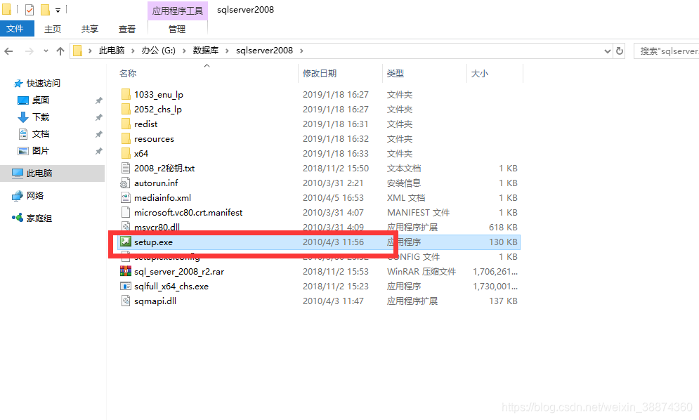Image resolution: width=699 pixels, height=420 pixels.
Task: Select 快速访问 in the navigation pane
Action: pyautogui.click(x=44, y=84)
